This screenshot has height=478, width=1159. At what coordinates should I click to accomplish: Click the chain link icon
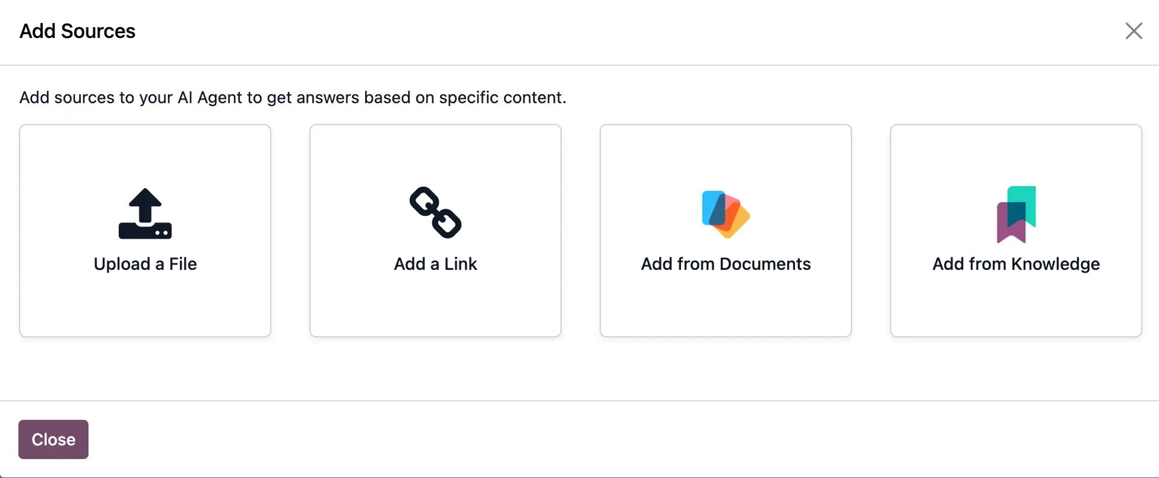coord(435,212)
